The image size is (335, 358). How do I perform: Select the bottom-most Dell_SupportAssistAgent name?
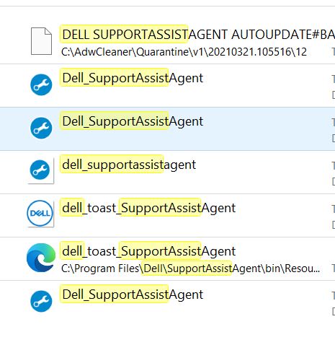(133, 294)
